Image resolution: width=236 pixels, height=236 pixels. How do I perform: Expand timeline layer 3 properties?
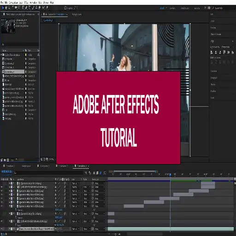tap(10, 191)
